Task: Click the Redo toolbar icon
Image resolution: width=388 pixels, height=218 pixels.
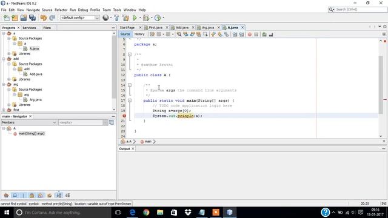Action: click(52, 18)
